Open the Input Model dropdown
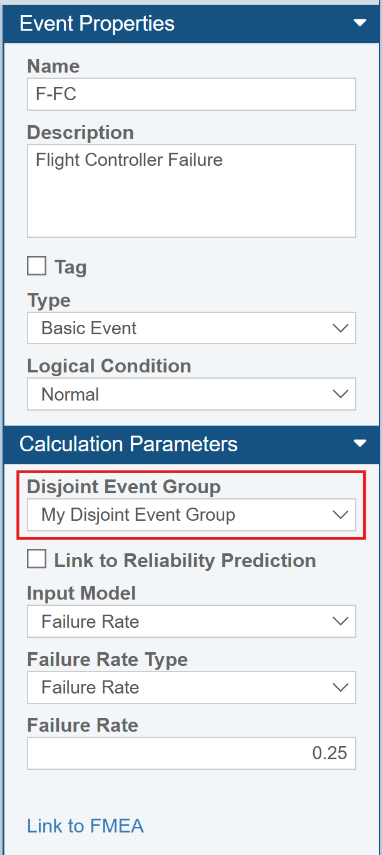Image resolution: width=382 pixels, height=855 pixels. pos(191,622)
